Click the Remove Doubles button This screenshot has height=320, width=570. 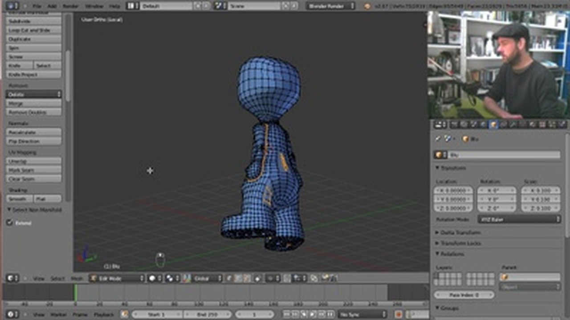(33, 112)
